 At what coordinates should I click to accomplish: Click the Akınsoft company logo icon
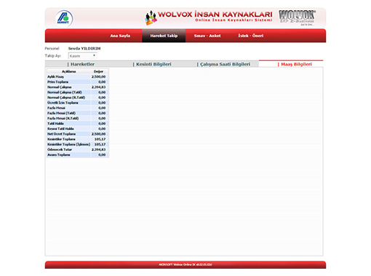(x=64, y=18)
